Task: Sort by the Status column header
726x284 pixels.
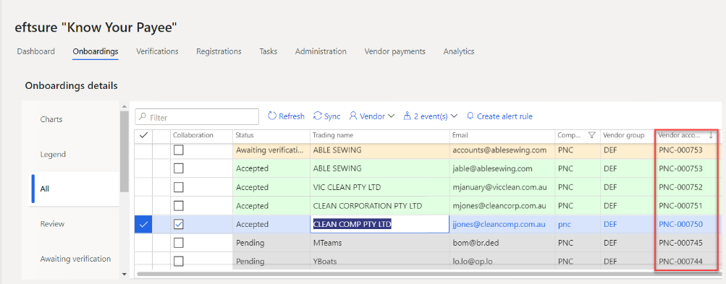Action: point(245,135)
